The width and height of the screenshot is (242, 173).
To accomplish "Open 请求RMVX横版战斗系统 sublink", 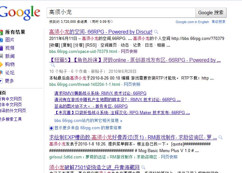I will click(x=100, y=93).
